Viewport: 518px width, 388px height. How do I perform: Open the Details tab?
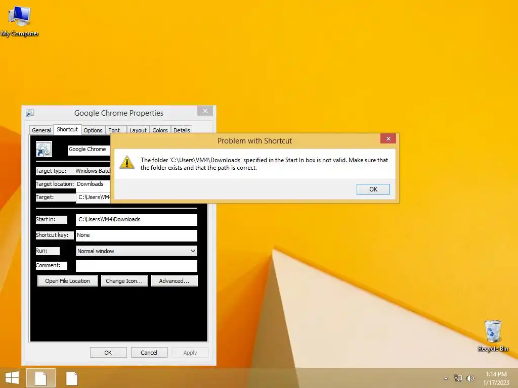(x=182, y=130)
